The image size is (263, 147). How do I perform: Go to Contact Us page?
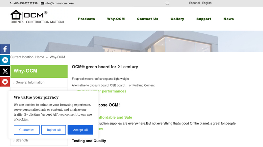click(x=148, y=19)
